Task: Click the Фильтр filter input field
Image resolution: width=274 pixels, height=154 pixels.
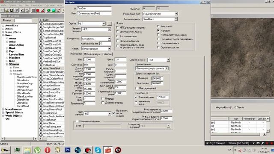Action: [24, 21]
